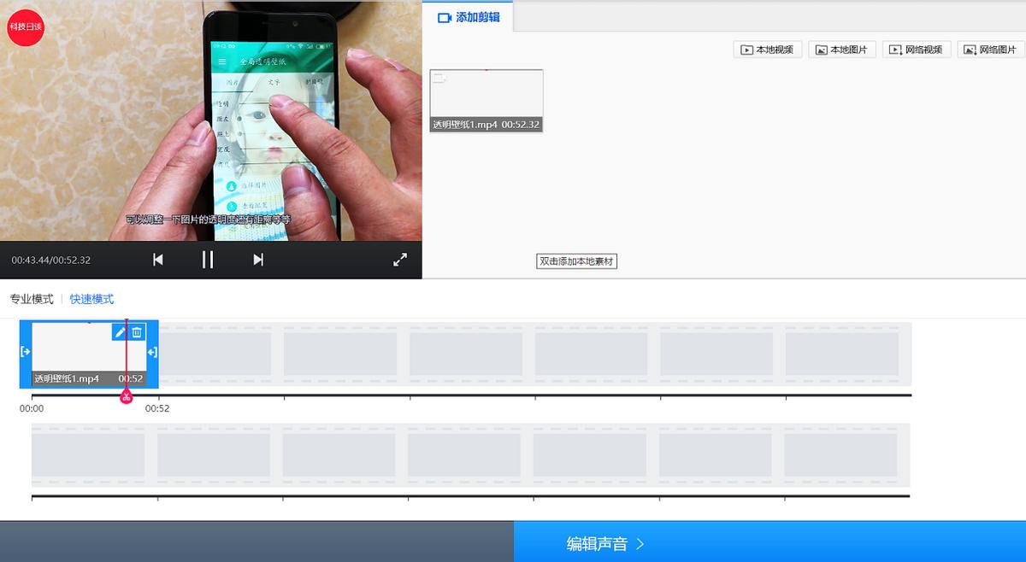This screenshot has height=562, width=1026.
Task: Add an online image with 网络图片
Action: pos(991,50)
